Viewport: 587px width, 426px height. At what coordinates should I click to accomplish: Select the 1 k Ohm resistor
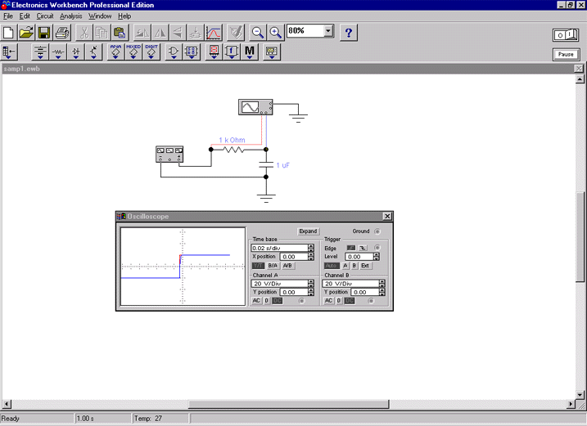coord(233,150)
